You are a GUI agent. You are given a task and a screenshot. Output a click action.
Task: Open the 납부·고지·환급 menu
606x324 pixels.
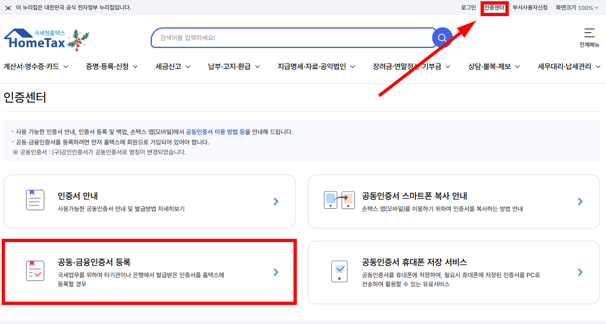tap(230, 66)
